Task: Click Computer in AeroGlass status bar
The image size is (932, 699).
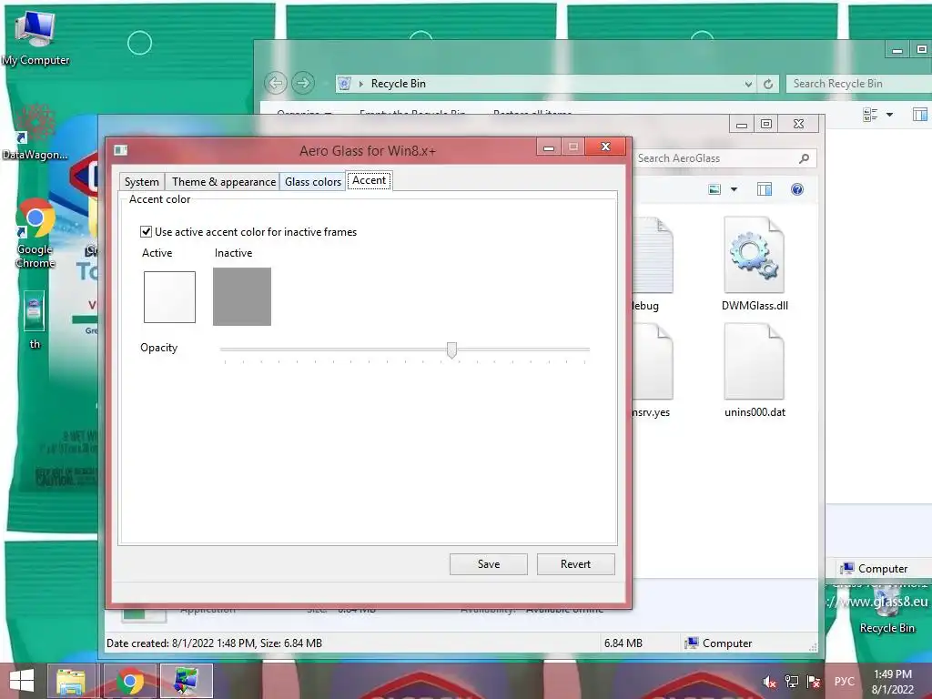Action: (x=719, y=643)
